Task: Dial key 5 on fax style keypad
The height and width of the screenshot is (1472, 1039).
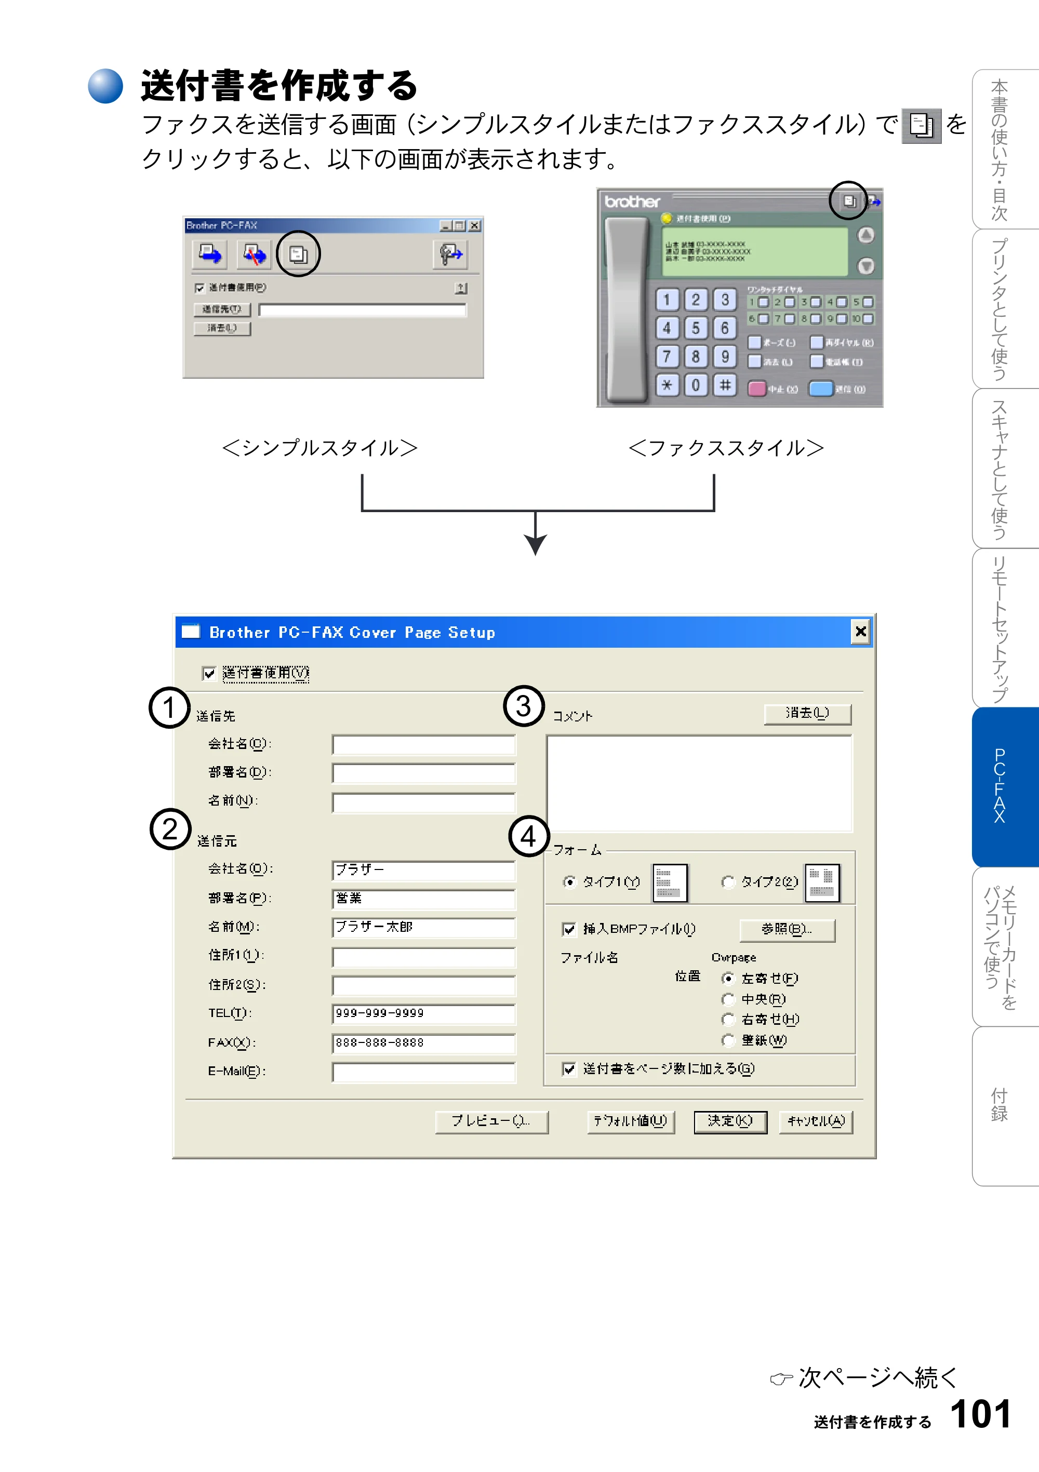Action: (696, 328)
